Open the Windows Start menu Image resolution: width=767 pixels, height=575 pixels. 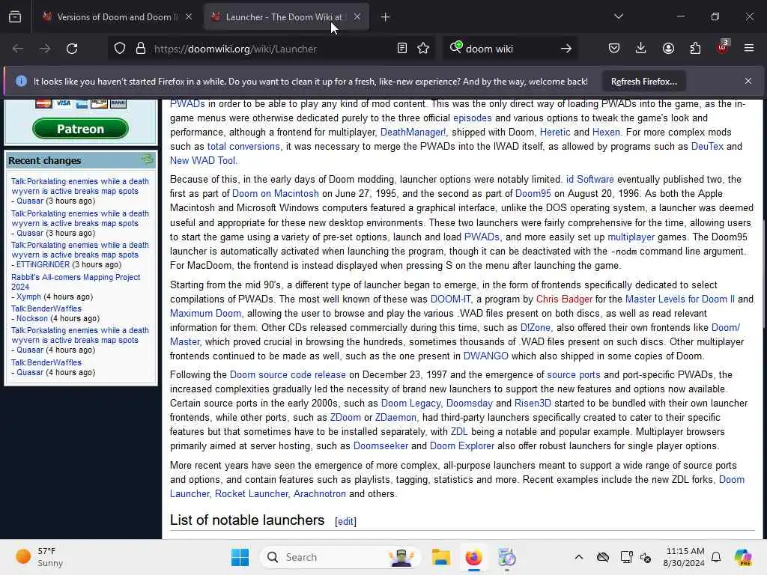click(240, 557)
